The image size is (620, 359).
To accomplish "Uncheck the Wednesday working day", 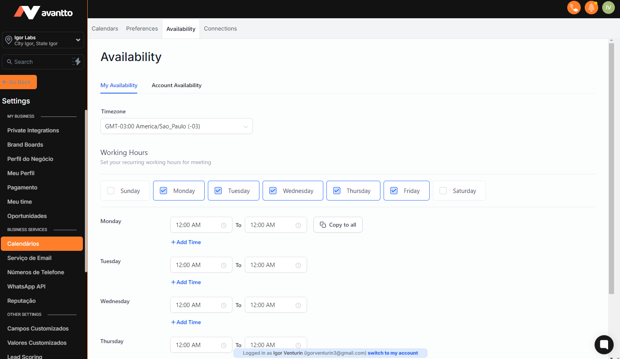I will click(x=273, y=191).
